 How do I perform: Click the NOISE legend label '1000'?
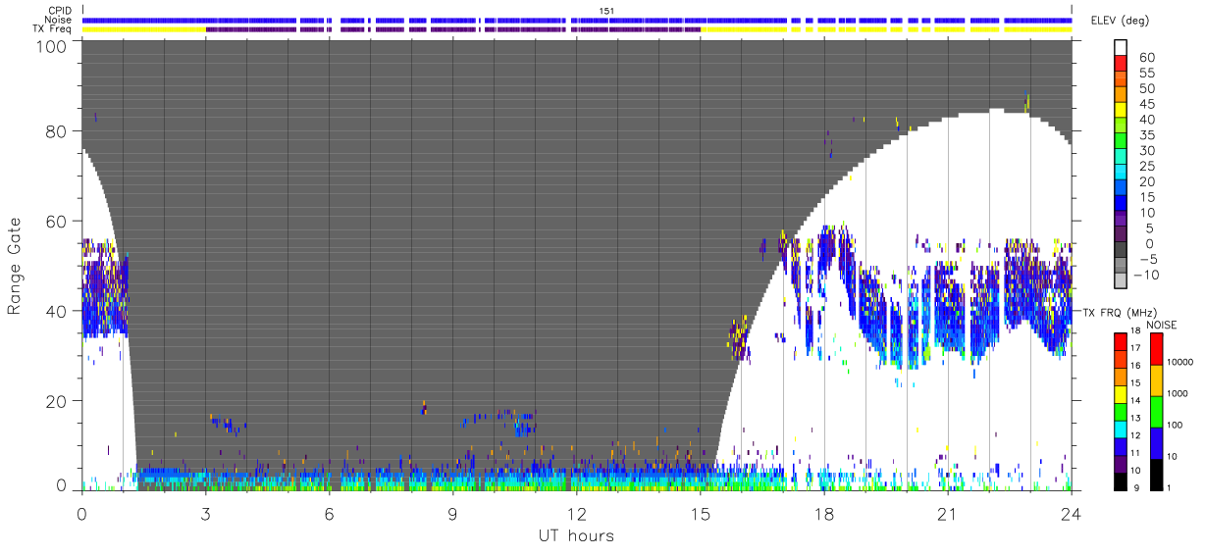1179,393
